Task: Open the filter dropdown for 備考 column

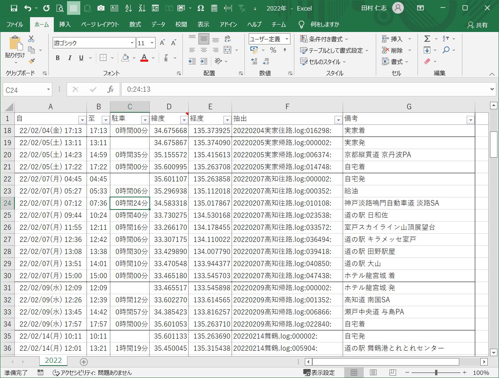Action: [470, 120]
